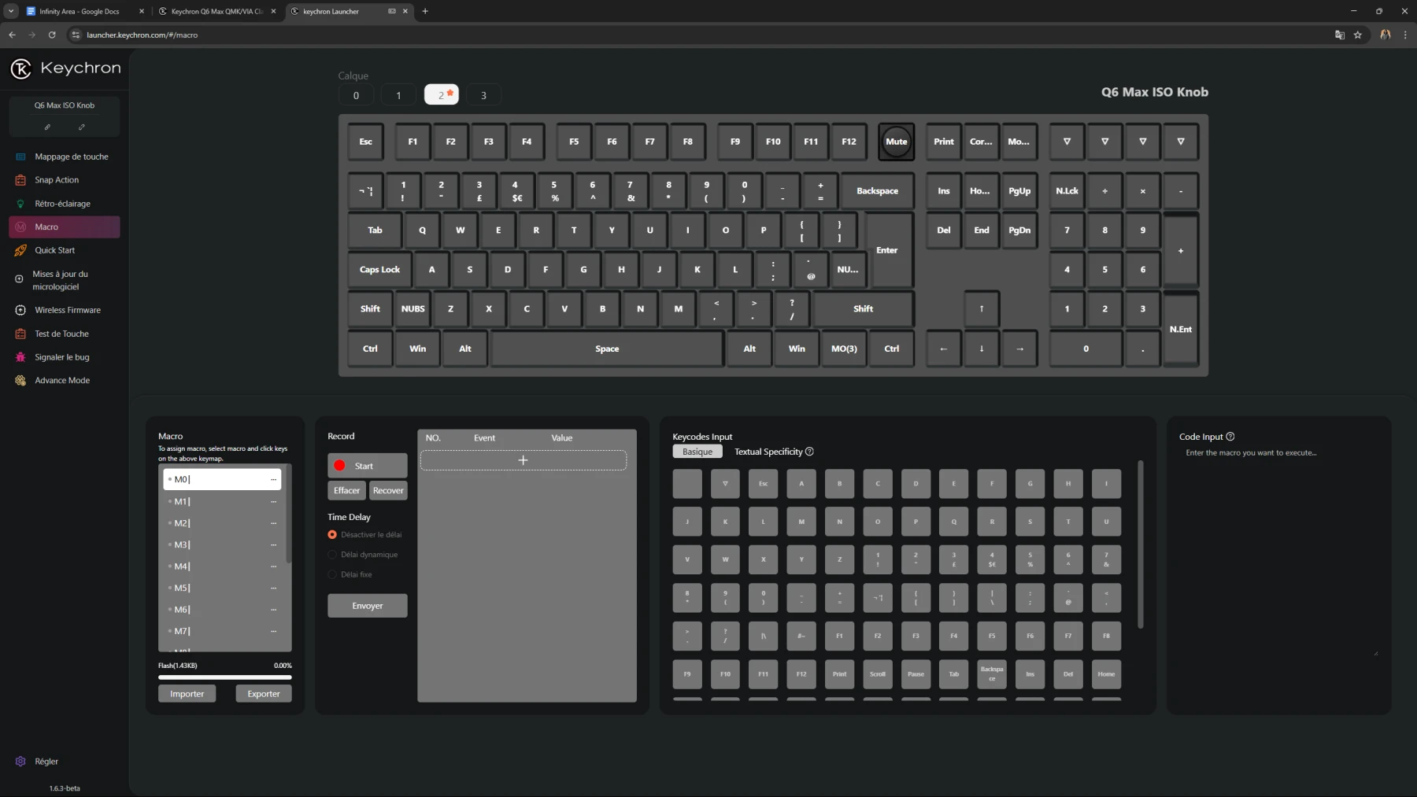Click the broken chain link icon under Q6 Max

coord(82,127)
